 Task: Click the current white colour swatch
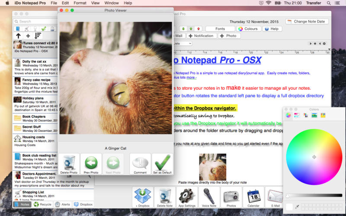pyautogui.click(x=289, y=207)
